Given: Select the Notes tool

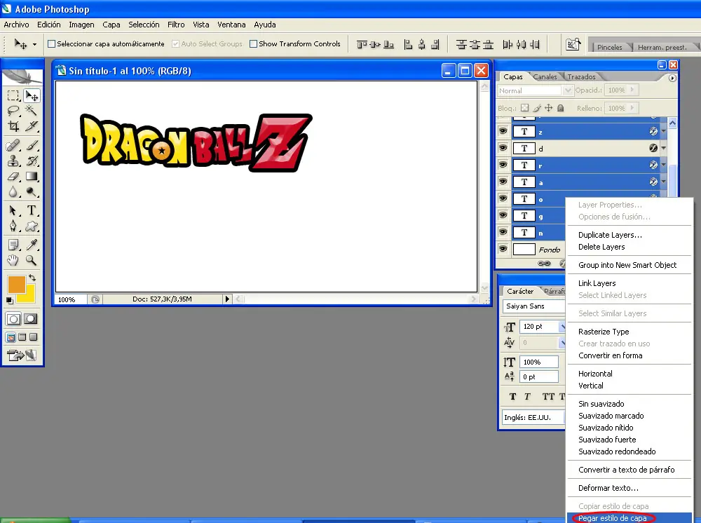Looking at the screenshot, I should coord(13,245).
